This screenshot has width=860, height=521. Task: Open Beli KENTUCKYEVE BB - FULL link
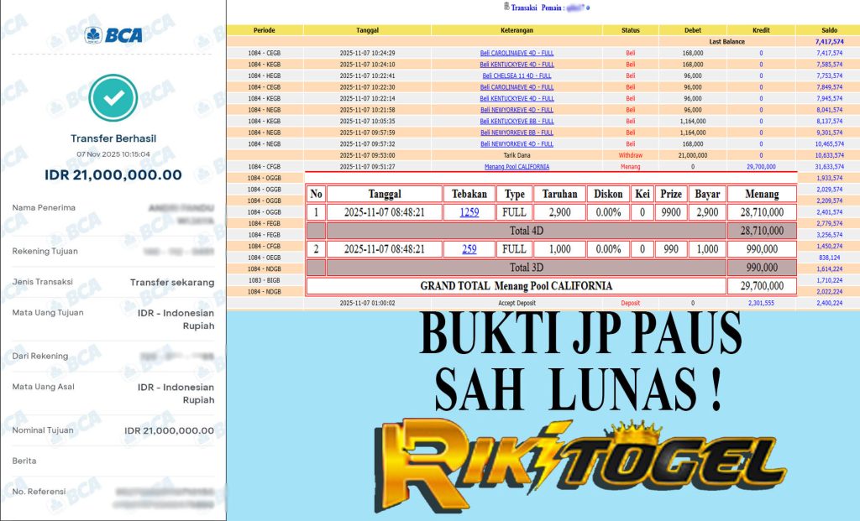(517, 121)
